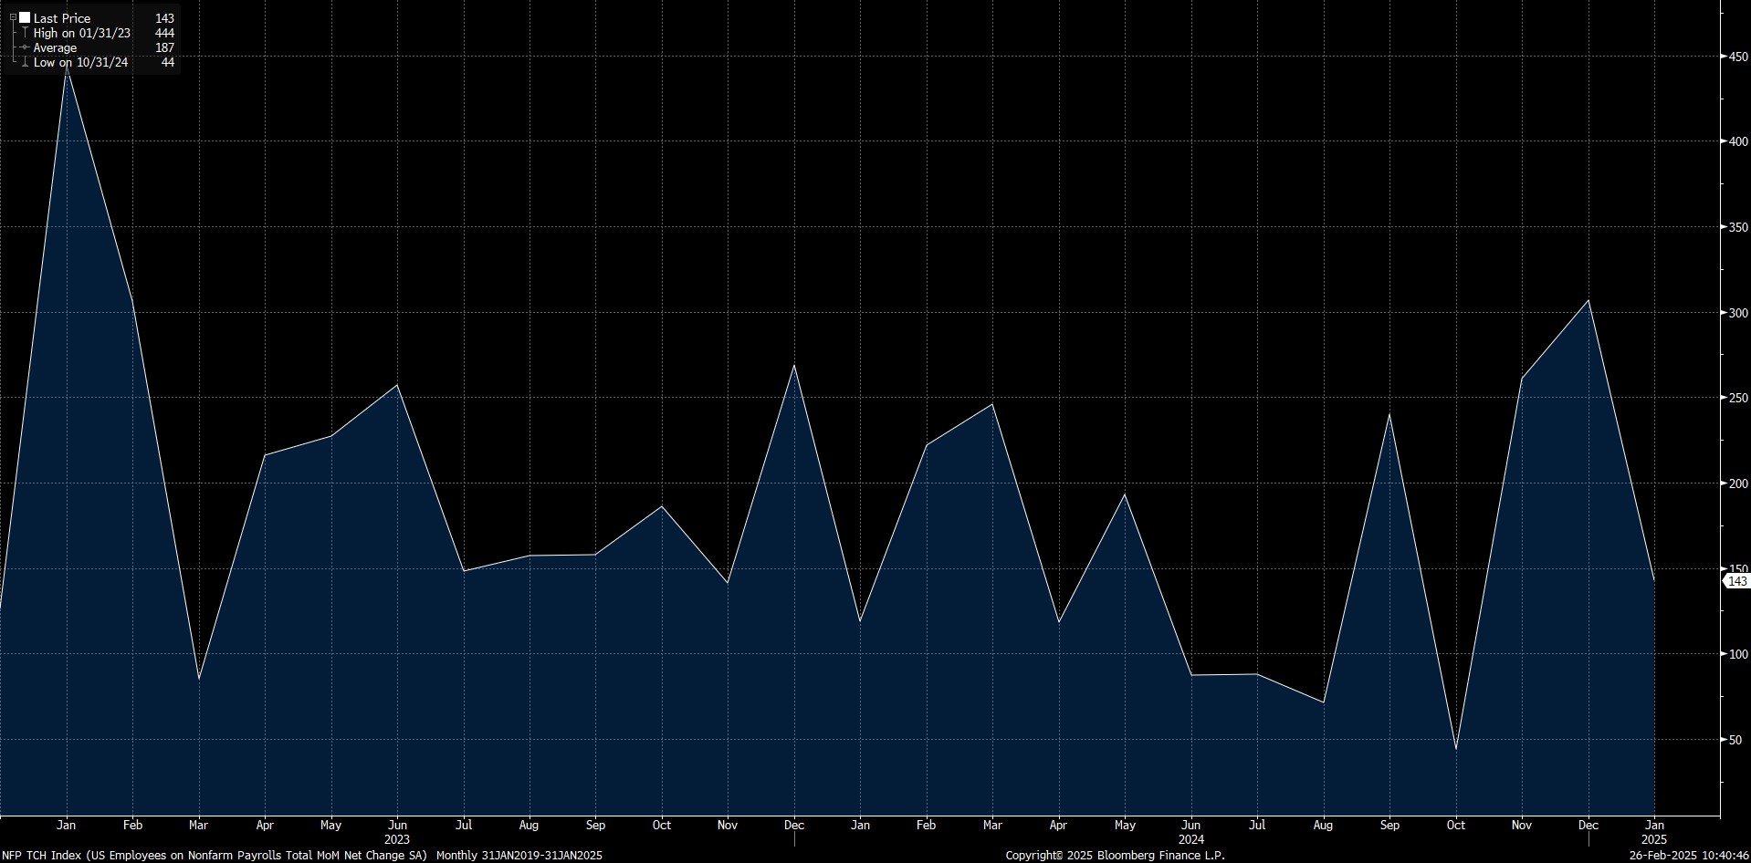Click the 100 y-axis label
Image resolution: width=1751 pixels, height=863 pixels.
pyautogui.click(x=1737, y=654)
